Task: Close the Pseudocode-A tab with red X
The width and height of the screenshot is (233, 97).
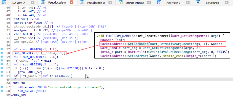Action: click(72, 2)
